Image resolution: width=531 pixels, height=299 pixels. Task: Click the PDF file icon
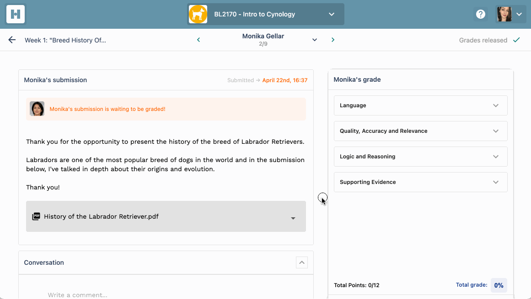point(36,216)
